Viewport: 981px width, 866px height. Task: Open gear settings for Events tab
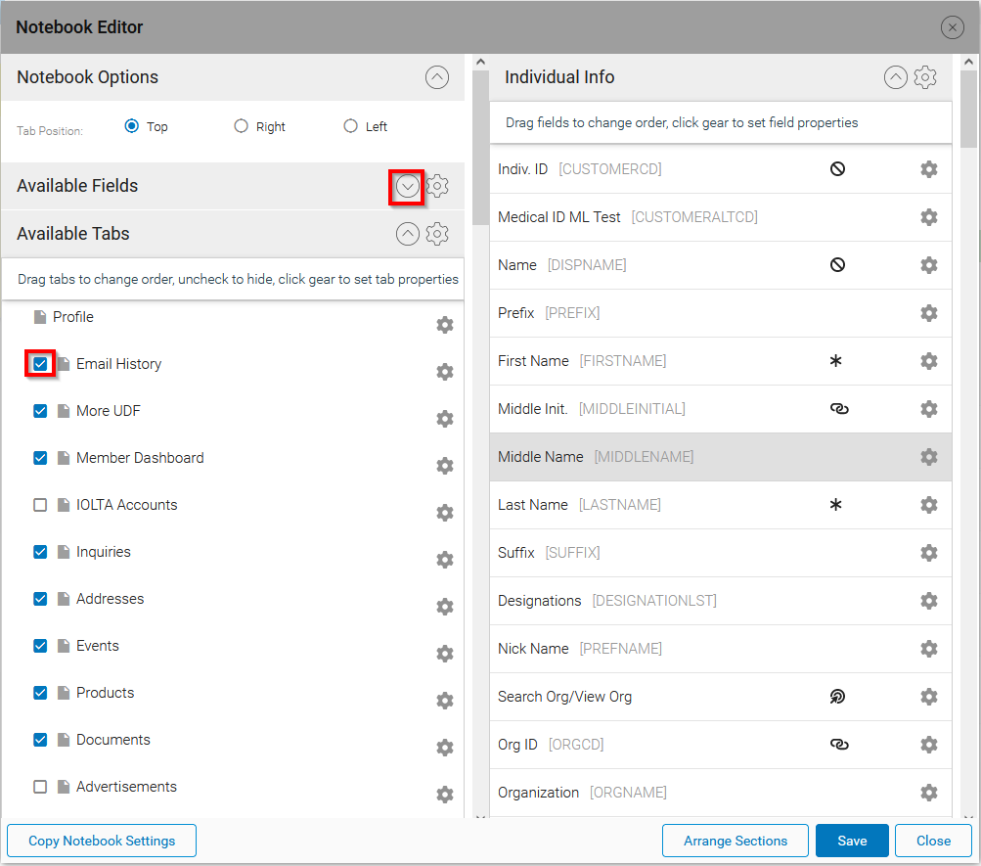445,654
